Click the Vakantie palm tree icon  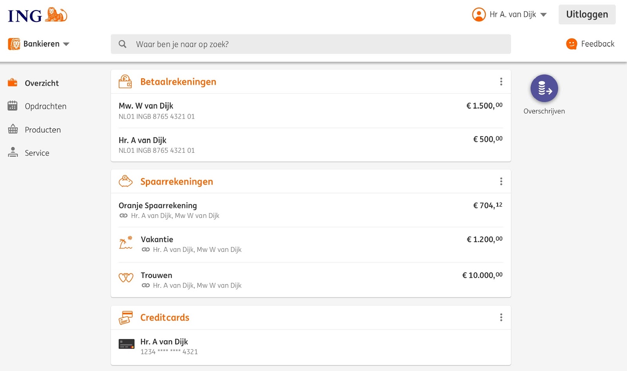coord(126,243)
